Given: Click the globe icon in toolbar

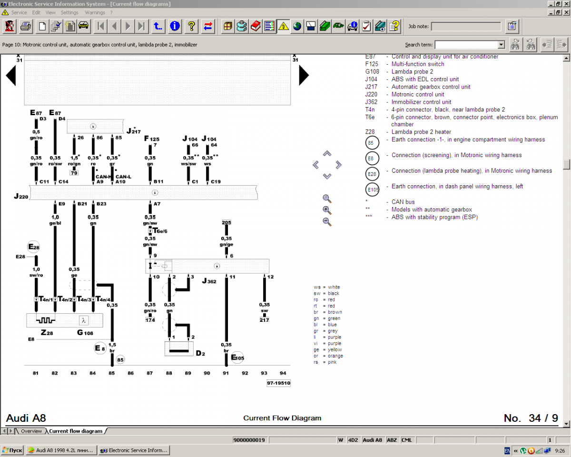Looking at the screenshot, I should pyautogui.click(x=297, y=26).
